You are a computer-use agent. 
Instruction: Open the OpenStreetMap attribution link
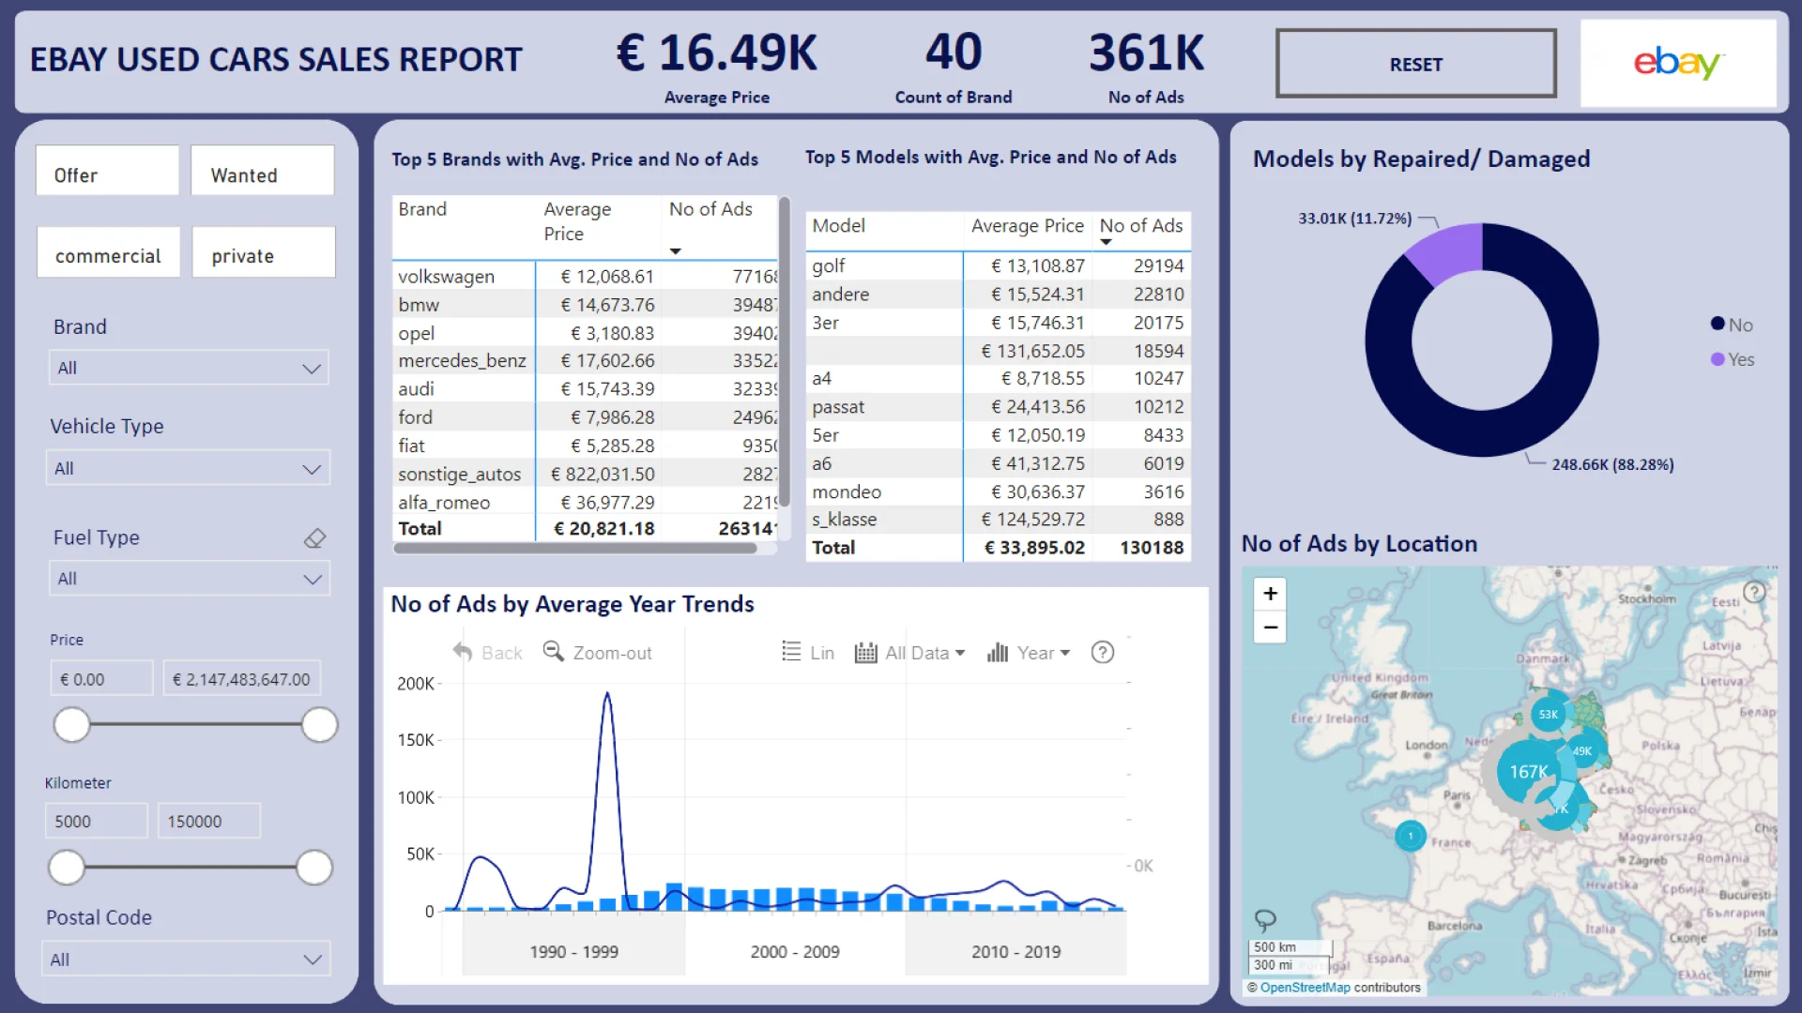click(x=1305, y=988)
